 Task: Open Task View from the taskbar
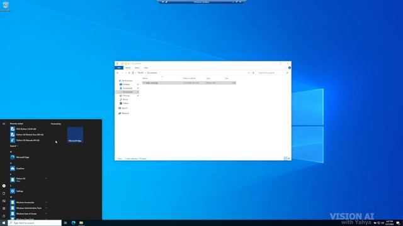point(65,223)
